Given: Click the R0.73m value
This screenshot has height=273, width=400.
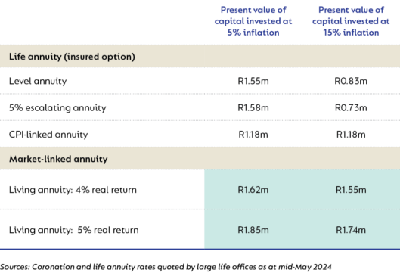Looking at the screenshot, I should point(351,108).
